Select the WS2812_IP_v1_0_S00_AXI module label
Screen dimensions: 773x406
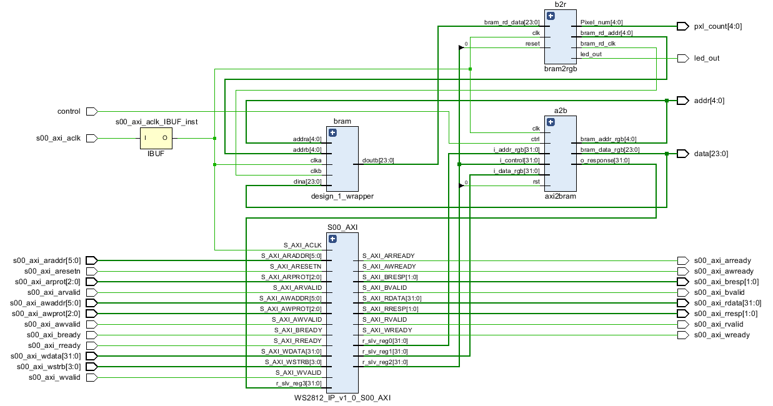(342, 398)
